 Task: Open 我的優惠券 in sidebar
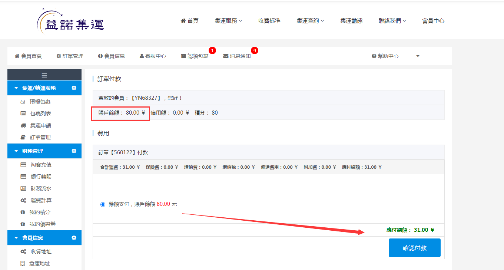pos(43,224)
